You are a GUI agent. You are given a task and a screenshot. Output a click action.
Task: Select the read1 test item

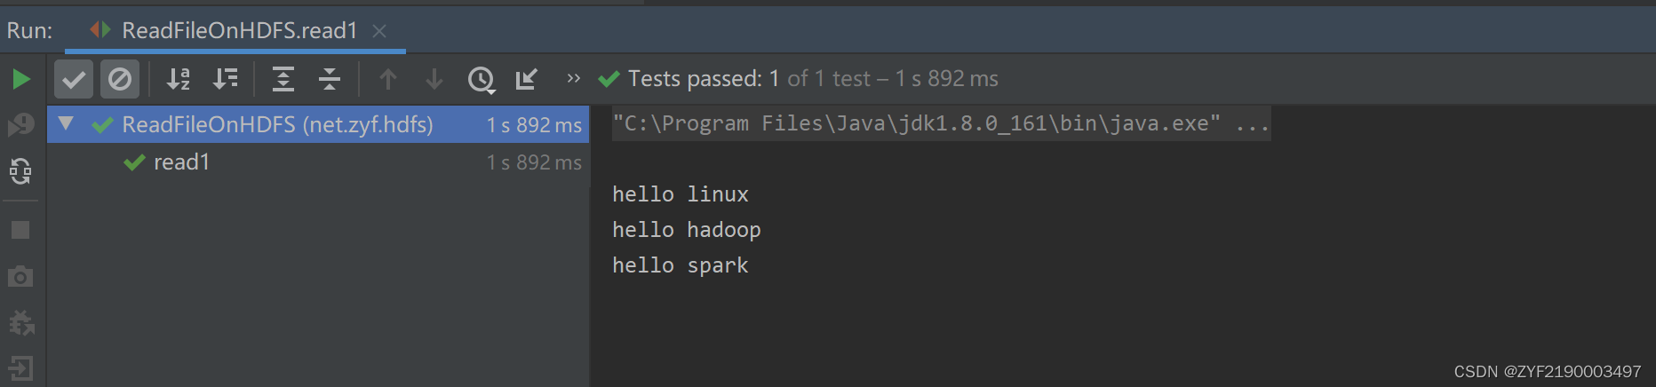click(181, 162)
